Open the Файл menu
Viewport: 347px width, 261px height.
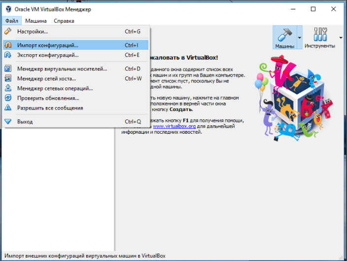tap(12, 21)
